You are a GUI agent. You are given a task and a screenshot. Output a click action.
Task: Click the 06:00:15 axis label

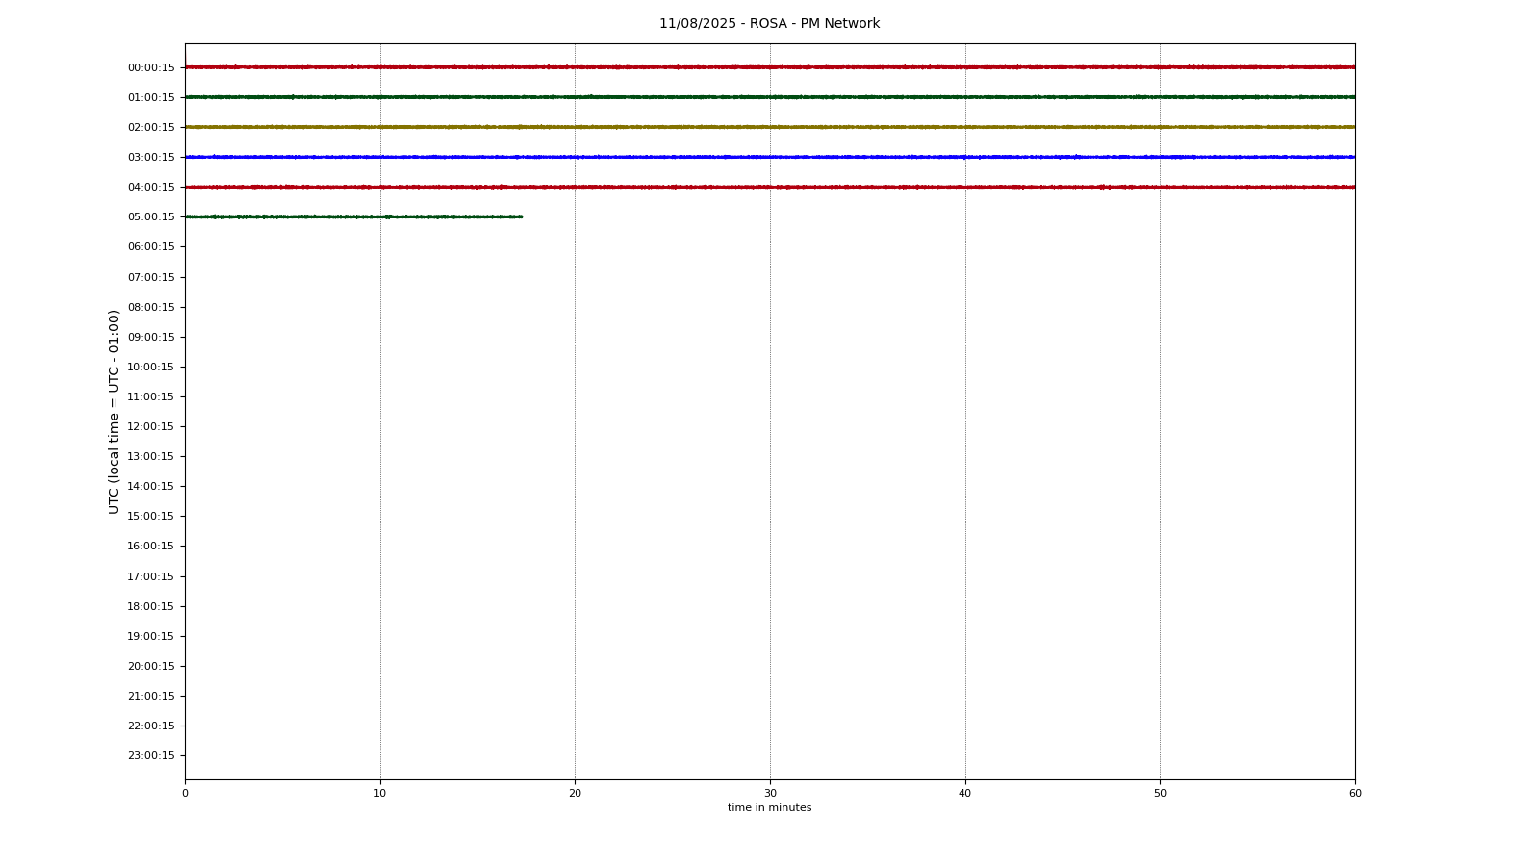pyautogui.click(x=151, y=246)
